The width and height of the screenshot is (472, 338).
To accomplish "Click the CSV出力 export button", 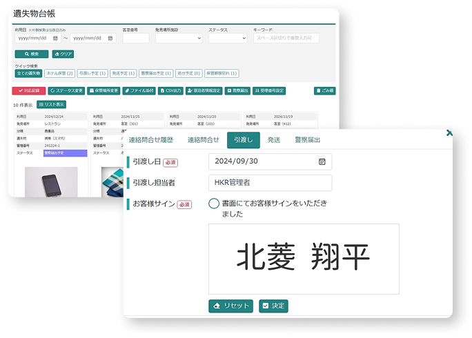I will click(x=170, y=90).
